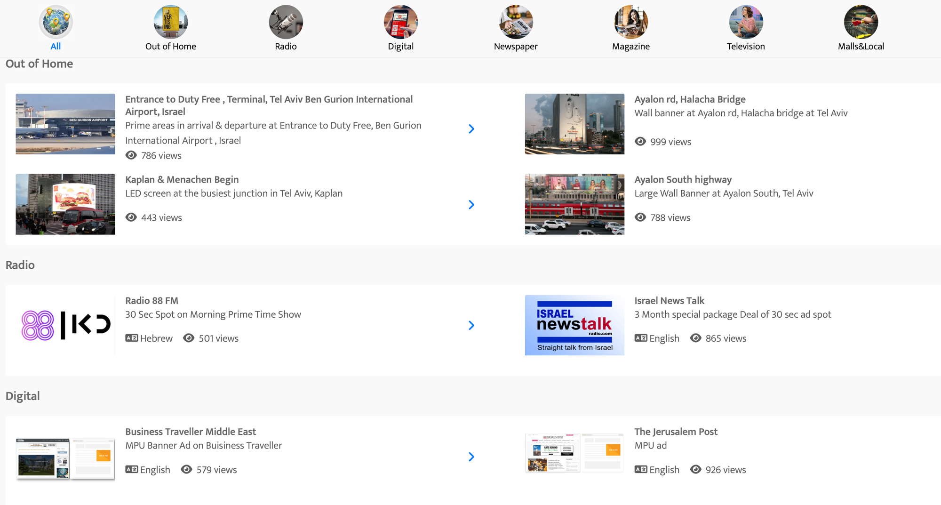The image size is (941, 505).
Task: Click 'Wall banner at Ayalon rd' description
Action: pyautogui.click(x=741, y=113)
